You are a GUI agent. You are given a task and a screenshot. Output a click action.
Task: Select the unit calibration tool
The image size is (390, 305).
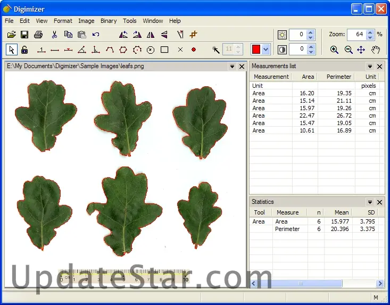[42, 50]
